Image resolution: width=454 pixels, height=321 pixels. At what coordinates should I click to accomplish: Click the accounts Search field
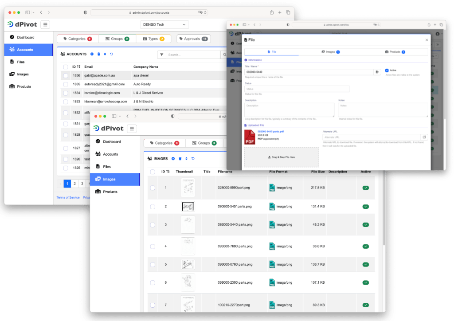[193, 55]
